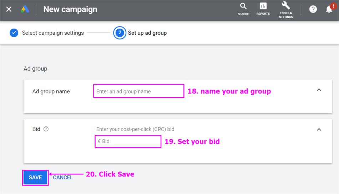Image resolution: width=339 pixels, height=194 pixels.
Task: Open the Help question mark icon
Action: point(313,9)
